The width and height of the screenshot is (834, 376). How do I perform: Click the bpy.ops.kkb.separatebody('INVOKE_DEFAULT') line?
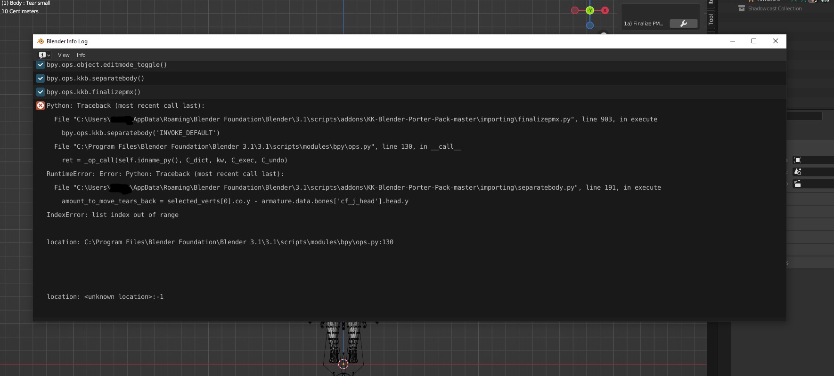140,133
